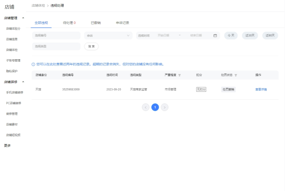This screenshot has height=191, width=285.
Task: Click the 搜索 button
Action: [91, 46]
